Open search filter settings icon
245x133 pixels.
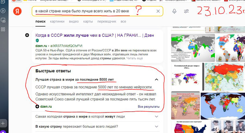click(x=186, y=11)
